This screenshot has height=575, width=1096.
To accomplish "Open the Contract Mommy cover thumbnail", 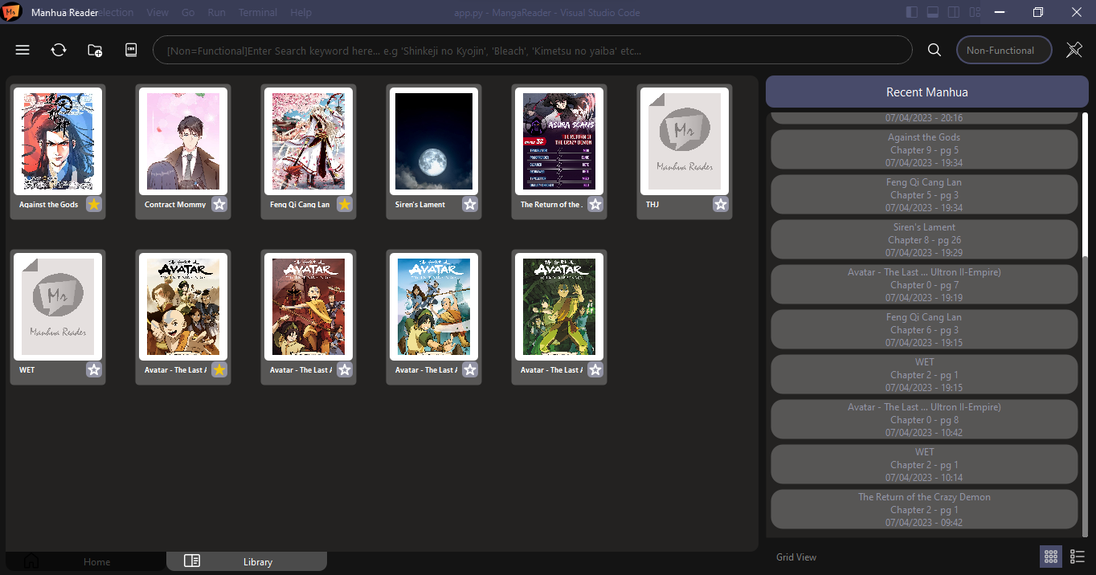I will tap(183, 141).
